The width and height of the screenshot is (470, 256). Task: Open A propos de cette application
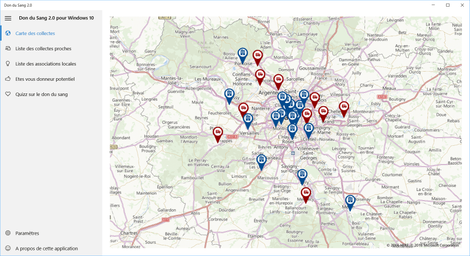pos(51,248)
